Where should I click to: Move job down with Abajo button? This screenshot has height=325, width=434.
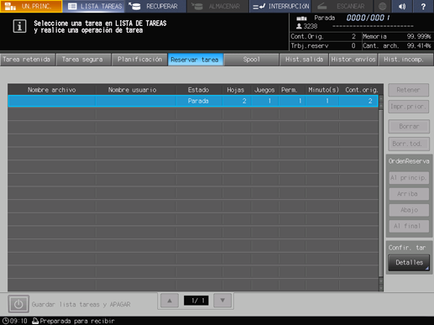[x=409, y=210]
